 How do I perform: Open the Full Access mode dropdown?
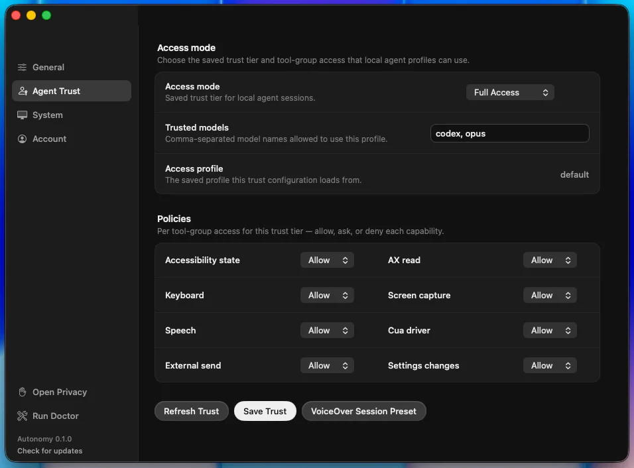pos(510,93)
